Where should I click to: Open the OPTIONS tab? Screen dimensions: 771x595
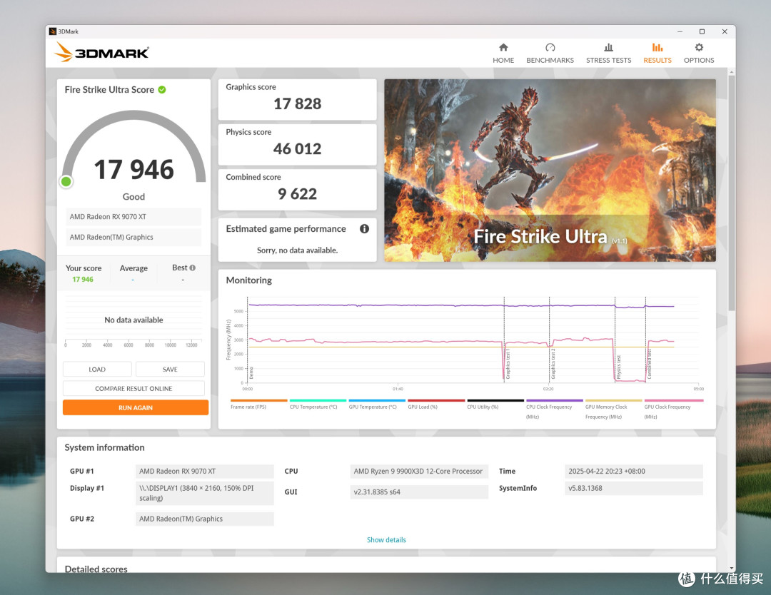pos(699,54)
